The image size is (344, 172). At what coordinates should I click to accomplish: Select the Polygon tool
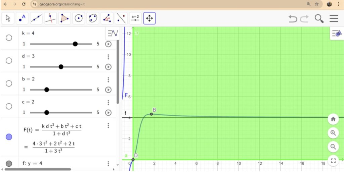coord(64,18)
